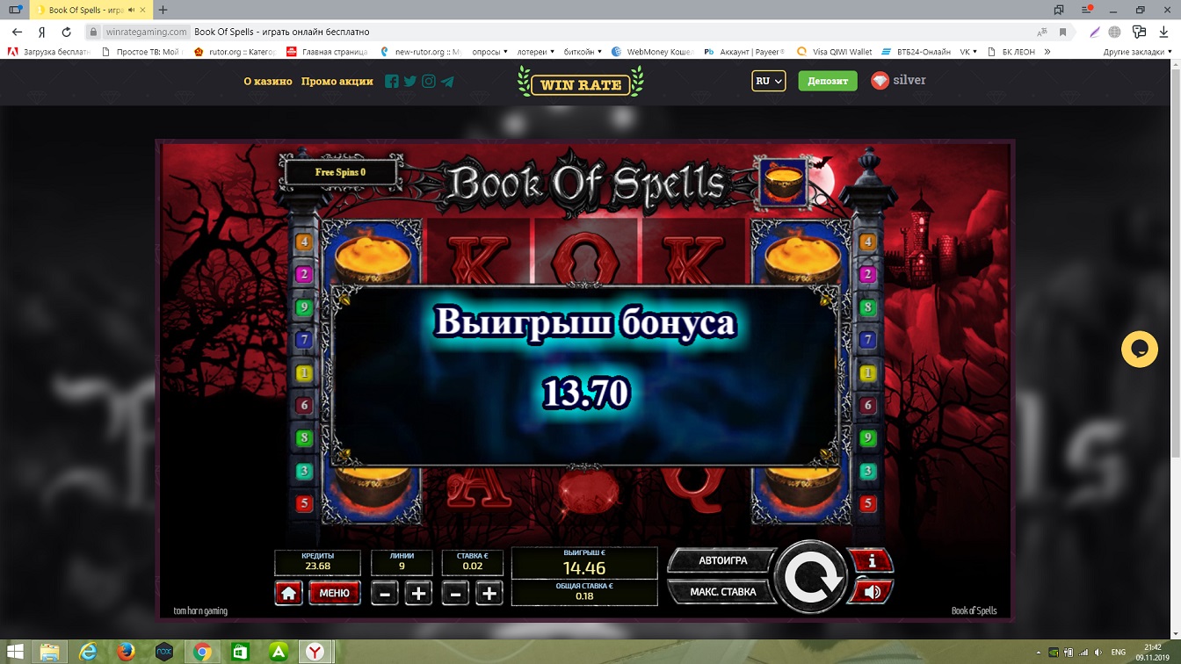Show hidden bookmarks with the » chevron
The width and height of the screenshot is (1181, 664).
[x=1047, y=52]
